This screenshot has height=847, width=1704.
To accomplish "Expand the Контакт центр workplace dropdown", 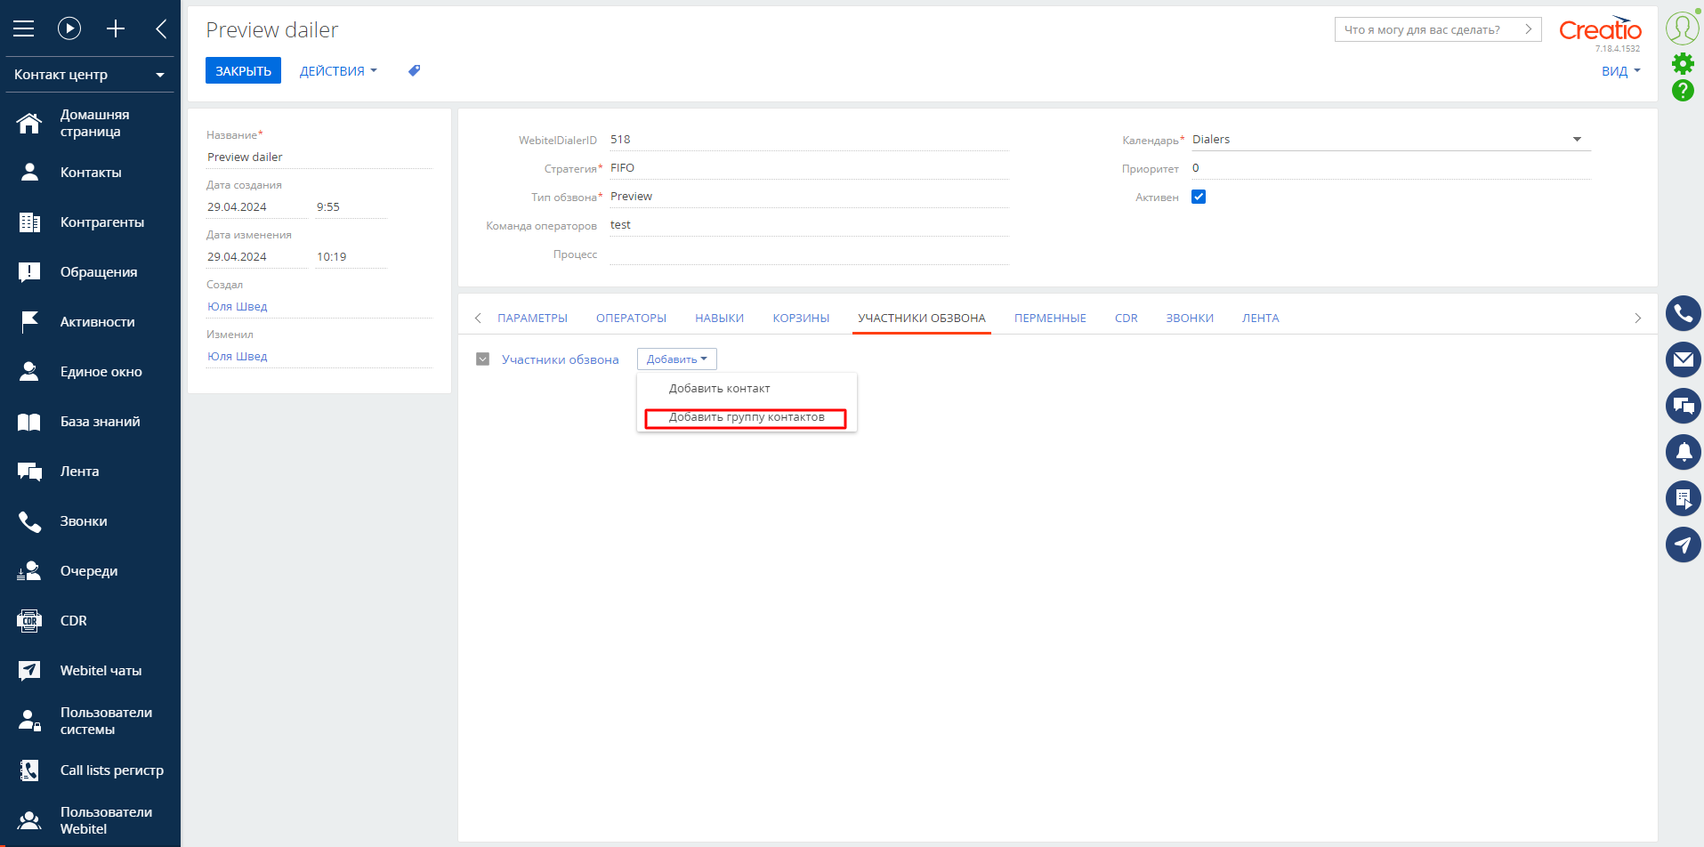I will (x=90, y=75).
